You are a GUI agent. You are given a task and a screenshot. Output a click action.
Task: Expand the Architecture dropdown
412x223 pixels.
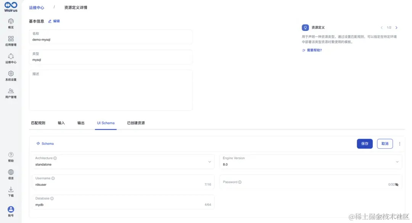209,162
